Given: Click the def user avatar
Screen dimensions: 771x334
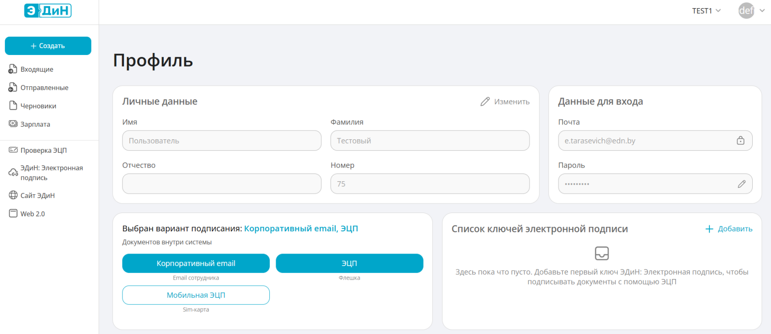Looking at the screenshot, I should coord(746,11).
